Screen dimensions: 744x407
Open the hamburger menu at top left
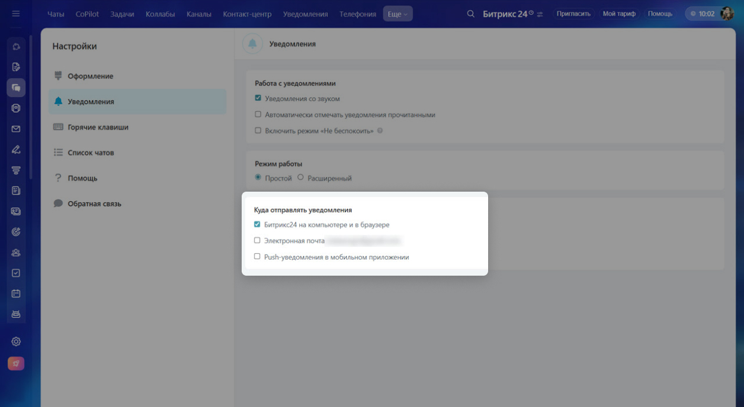16,14
